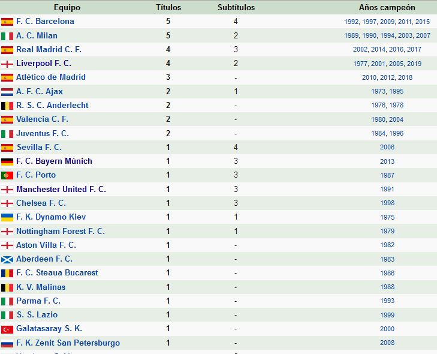Open the 2013 year link for Bayern Múnich
Image resolution: width=437 pixels, height=354 pixels.
pyautogui.click(x=387, y=161)
